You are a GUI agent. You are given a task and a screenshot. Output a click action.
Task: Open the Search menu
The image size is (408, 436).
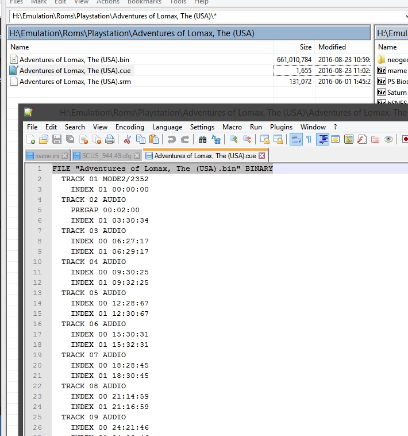(75, 127)
